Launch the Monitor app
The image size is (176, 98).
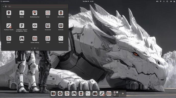[x=22, y=14]
